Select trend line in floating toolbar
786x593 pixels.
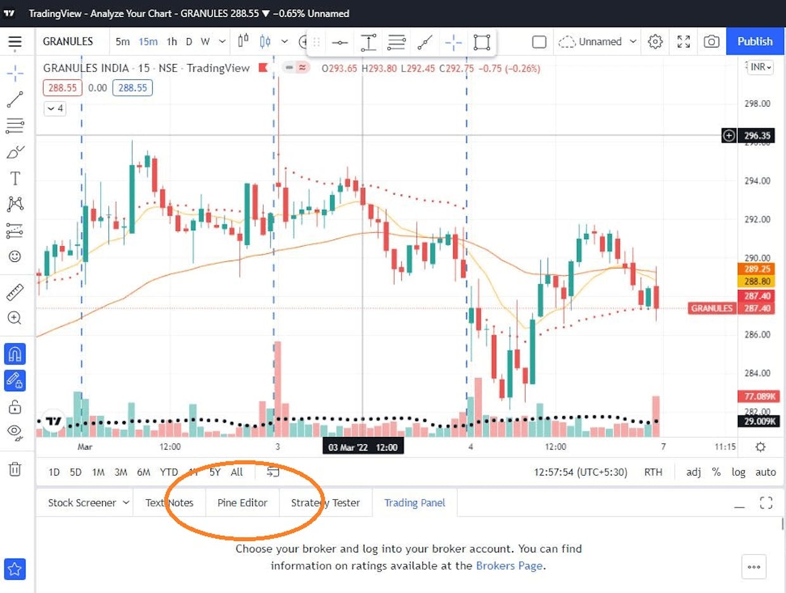coord(425,42)
